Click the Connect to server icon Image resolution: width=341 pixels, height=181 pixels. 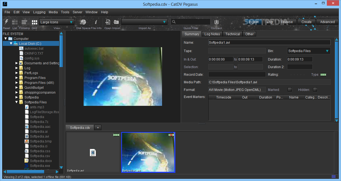[217, 22]
